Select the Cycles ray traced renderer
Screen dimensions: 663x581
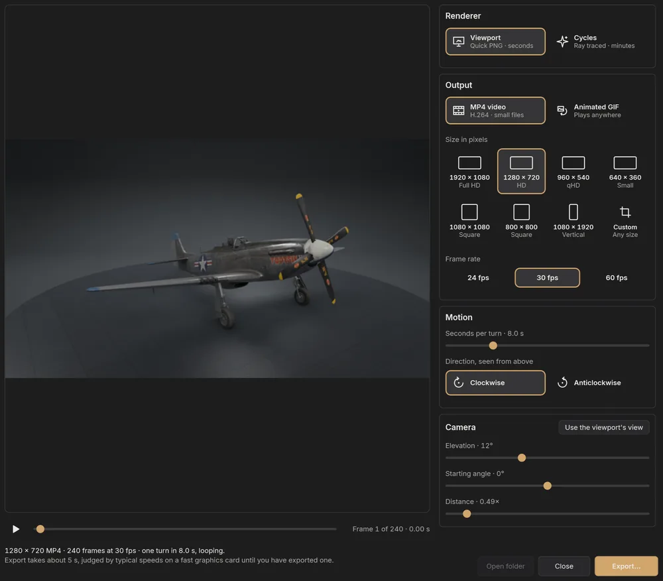point(599,41)
